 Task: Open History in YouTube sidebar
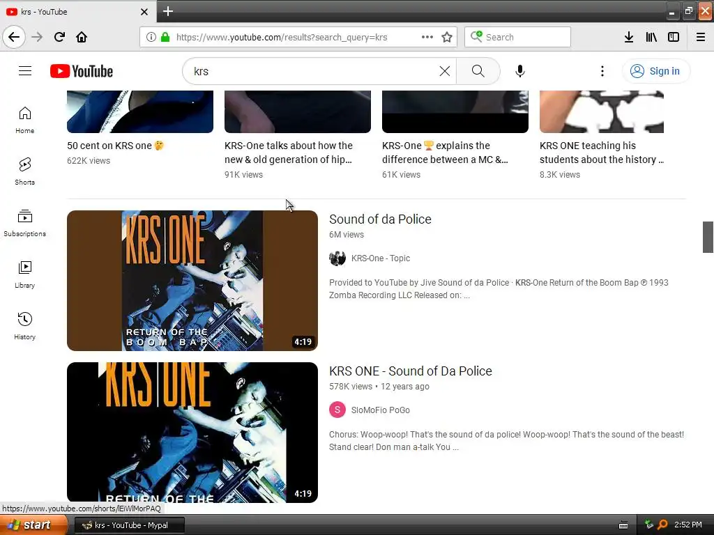pos(24,326)
